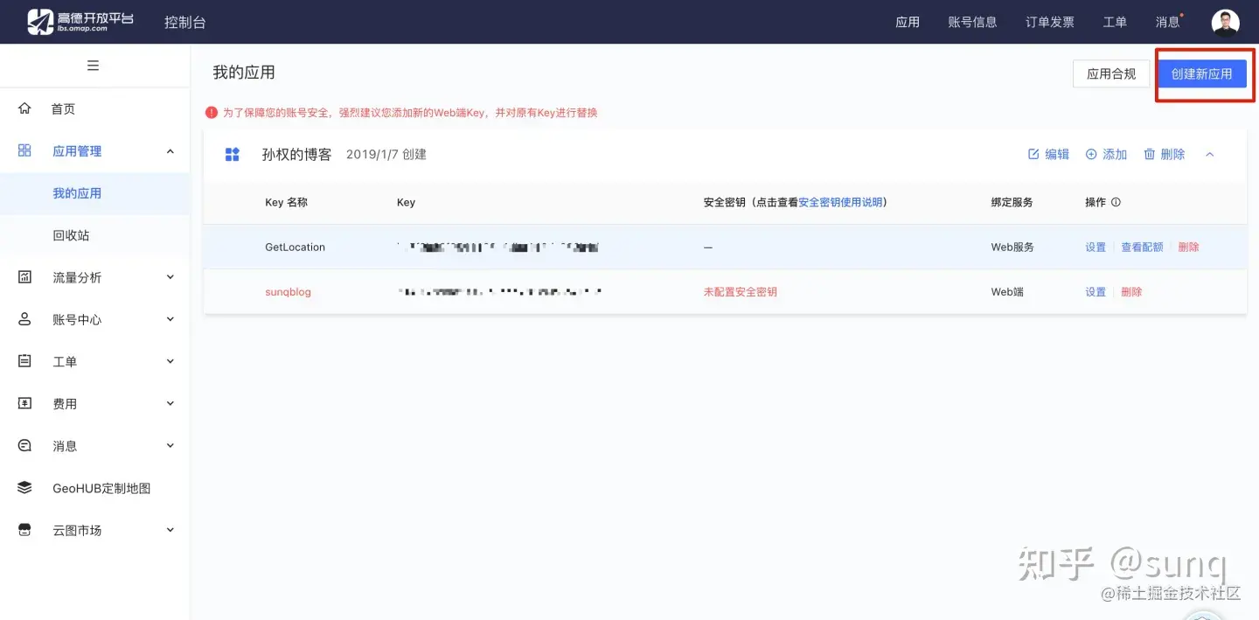Click the Key 名称 column header
The width and height of the screenshot is (1259, 620).
pos(287,202)
